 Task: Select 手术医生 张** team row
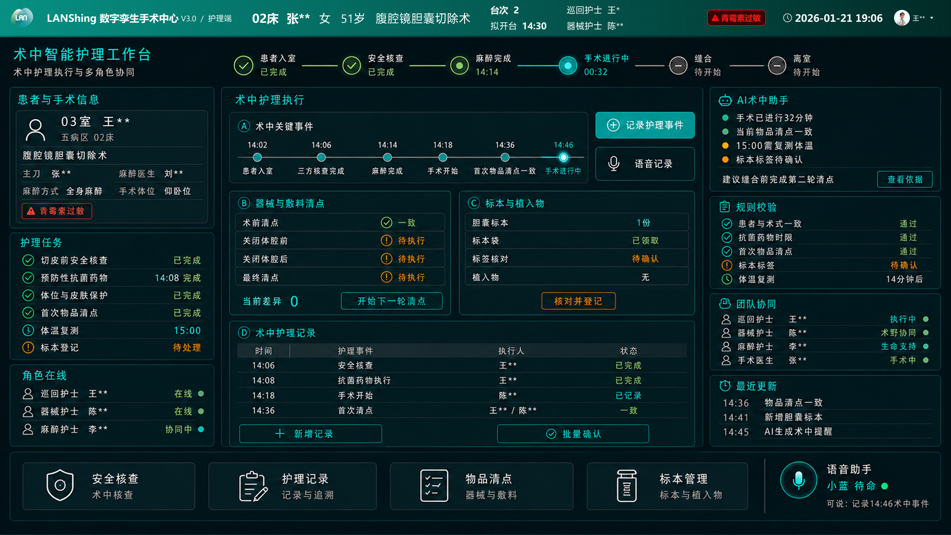pos(825,361)
